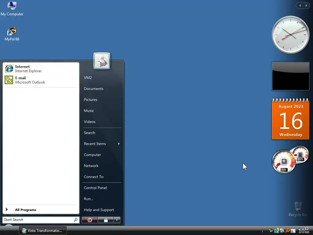This screenshot has width=313, height=235.
Task: Click the magnifier icon in Start Search
Action: click(76, 220)
